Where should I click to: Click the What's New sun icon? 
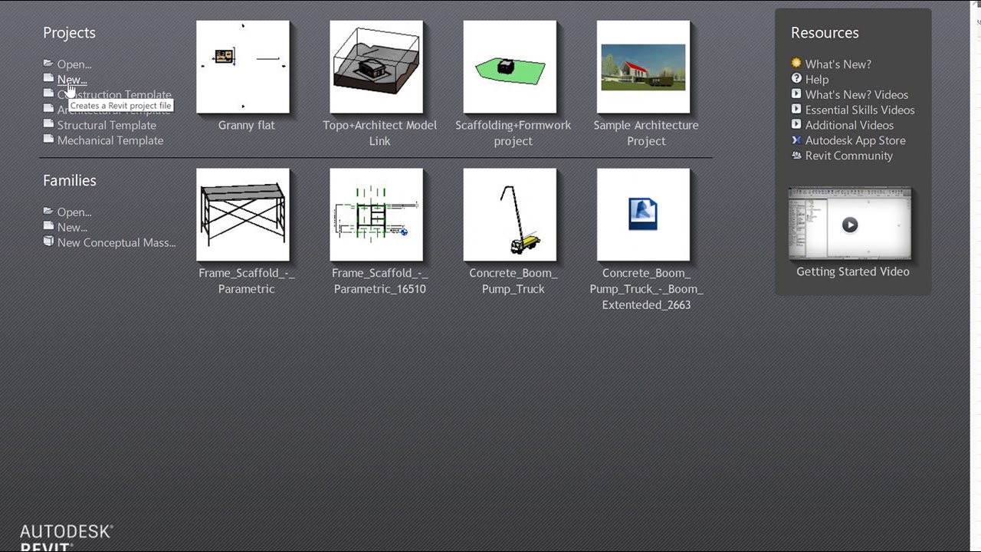[x=796, y=64]
